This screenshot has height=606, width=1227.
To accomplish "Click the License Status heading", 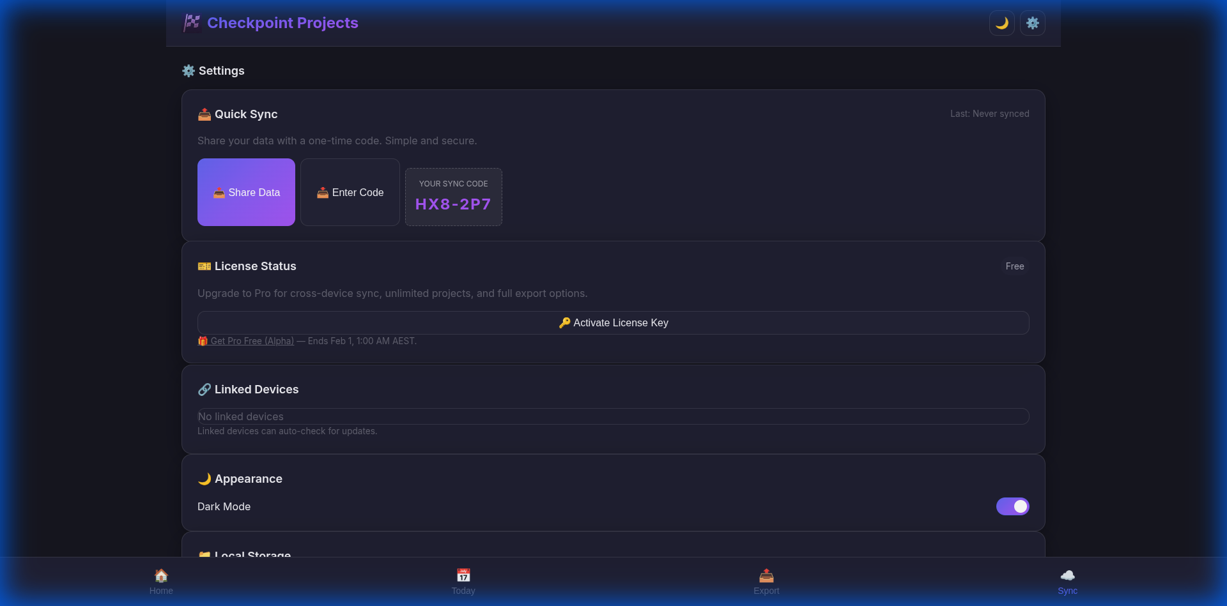I will point(247,266).
